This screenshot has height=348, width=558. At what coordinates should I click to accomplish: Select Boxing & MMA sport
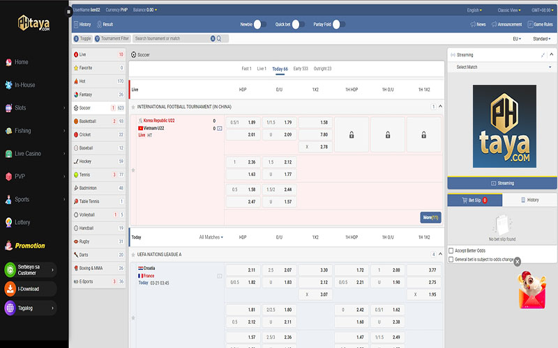click(x=98, y=268)
